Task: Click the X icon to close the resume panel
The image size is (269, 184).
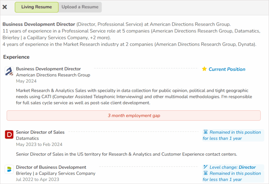Action: point(5,7)
